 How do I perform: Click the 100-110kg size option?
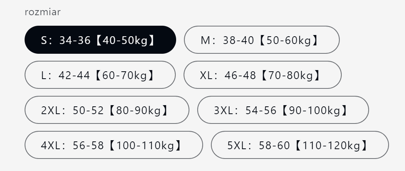114,145
